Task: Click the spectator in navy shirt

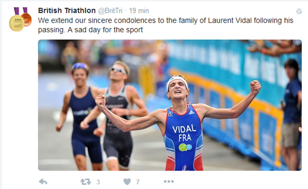Action: (x=291, y=114)
